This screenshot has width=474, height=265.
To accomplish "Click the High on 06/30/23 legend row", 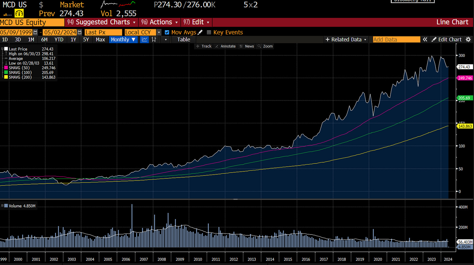I will [x=31, y=54].
